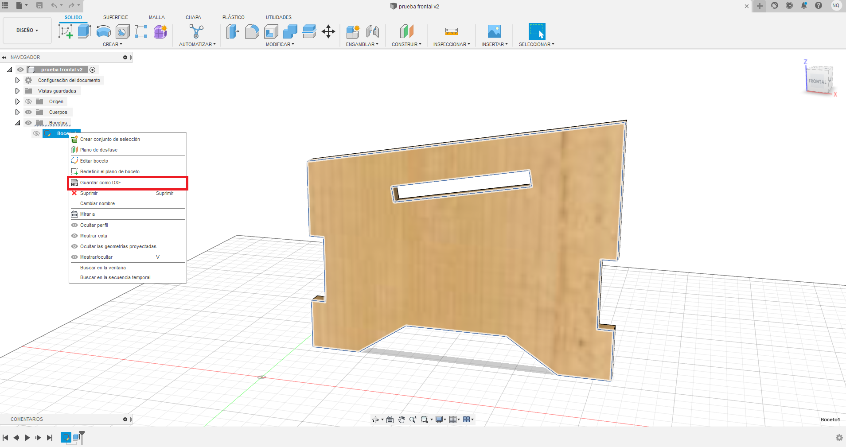Switch to the SUPERFICIE tab
Viewport: 846px width, 447px height.
click(x=115, y=17)
